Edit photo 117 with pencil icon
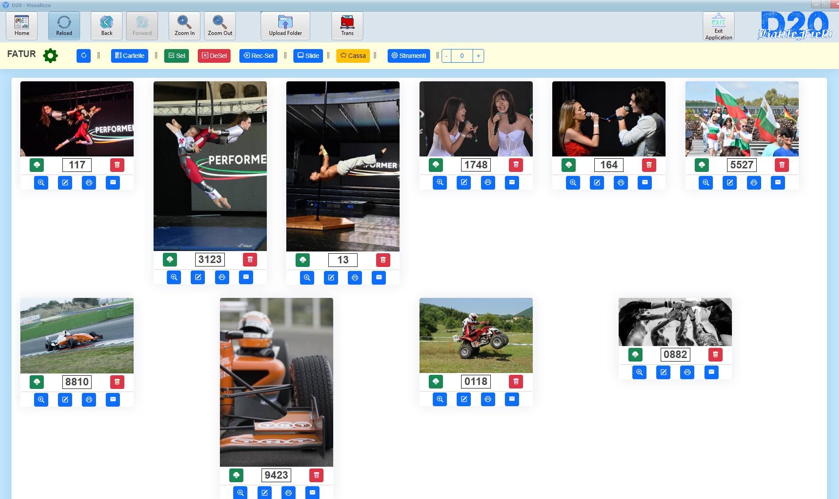This screenshot has width=839, height=499. click(65, 183)
